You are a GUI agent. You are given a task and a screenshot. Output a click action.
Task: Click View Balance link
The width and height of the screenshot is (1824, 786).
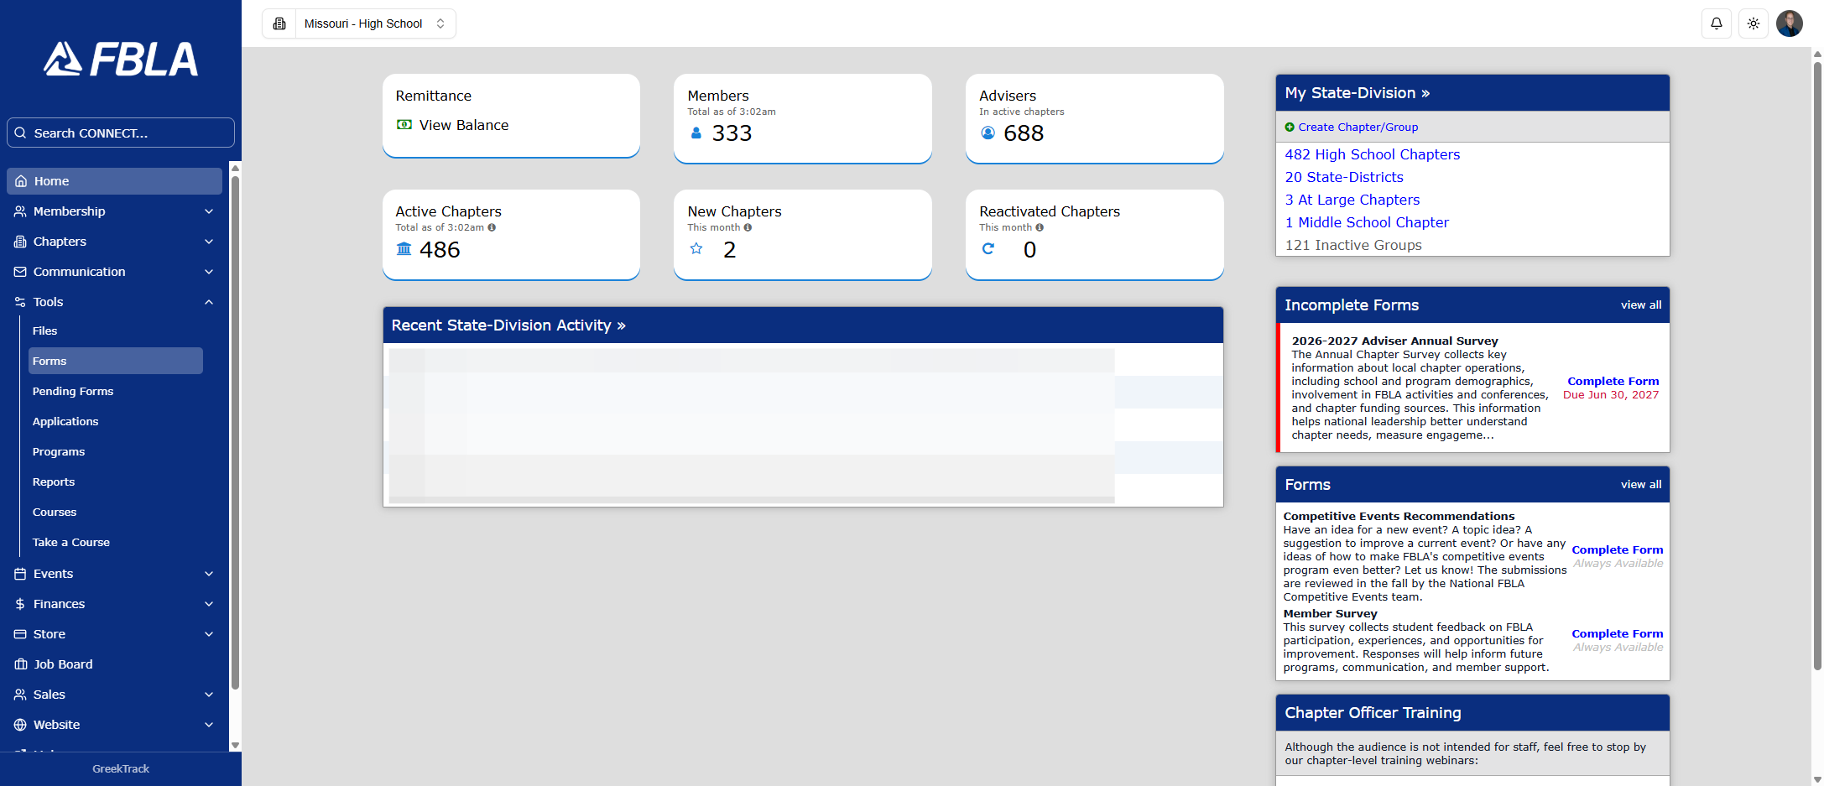(463, 125)
